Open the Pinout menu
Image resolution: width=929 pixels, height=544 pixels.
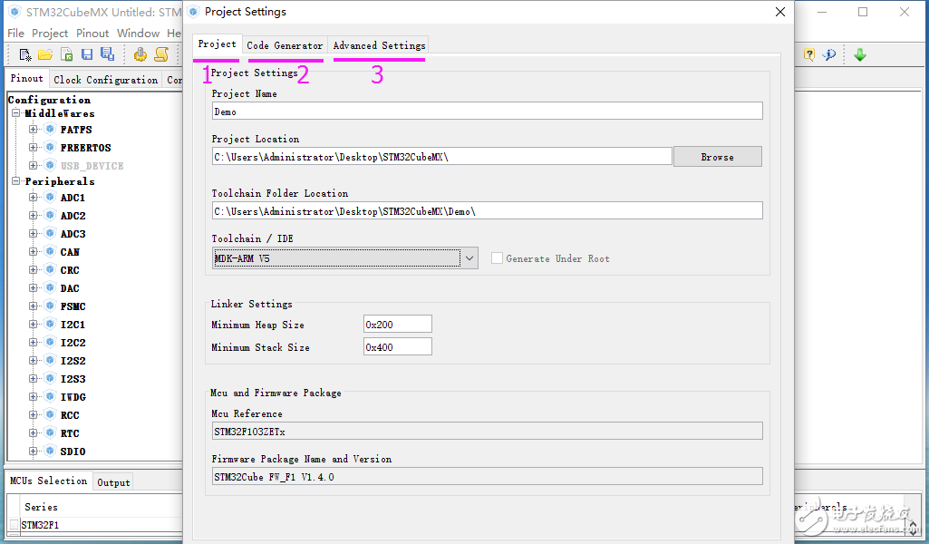point(92,34)
